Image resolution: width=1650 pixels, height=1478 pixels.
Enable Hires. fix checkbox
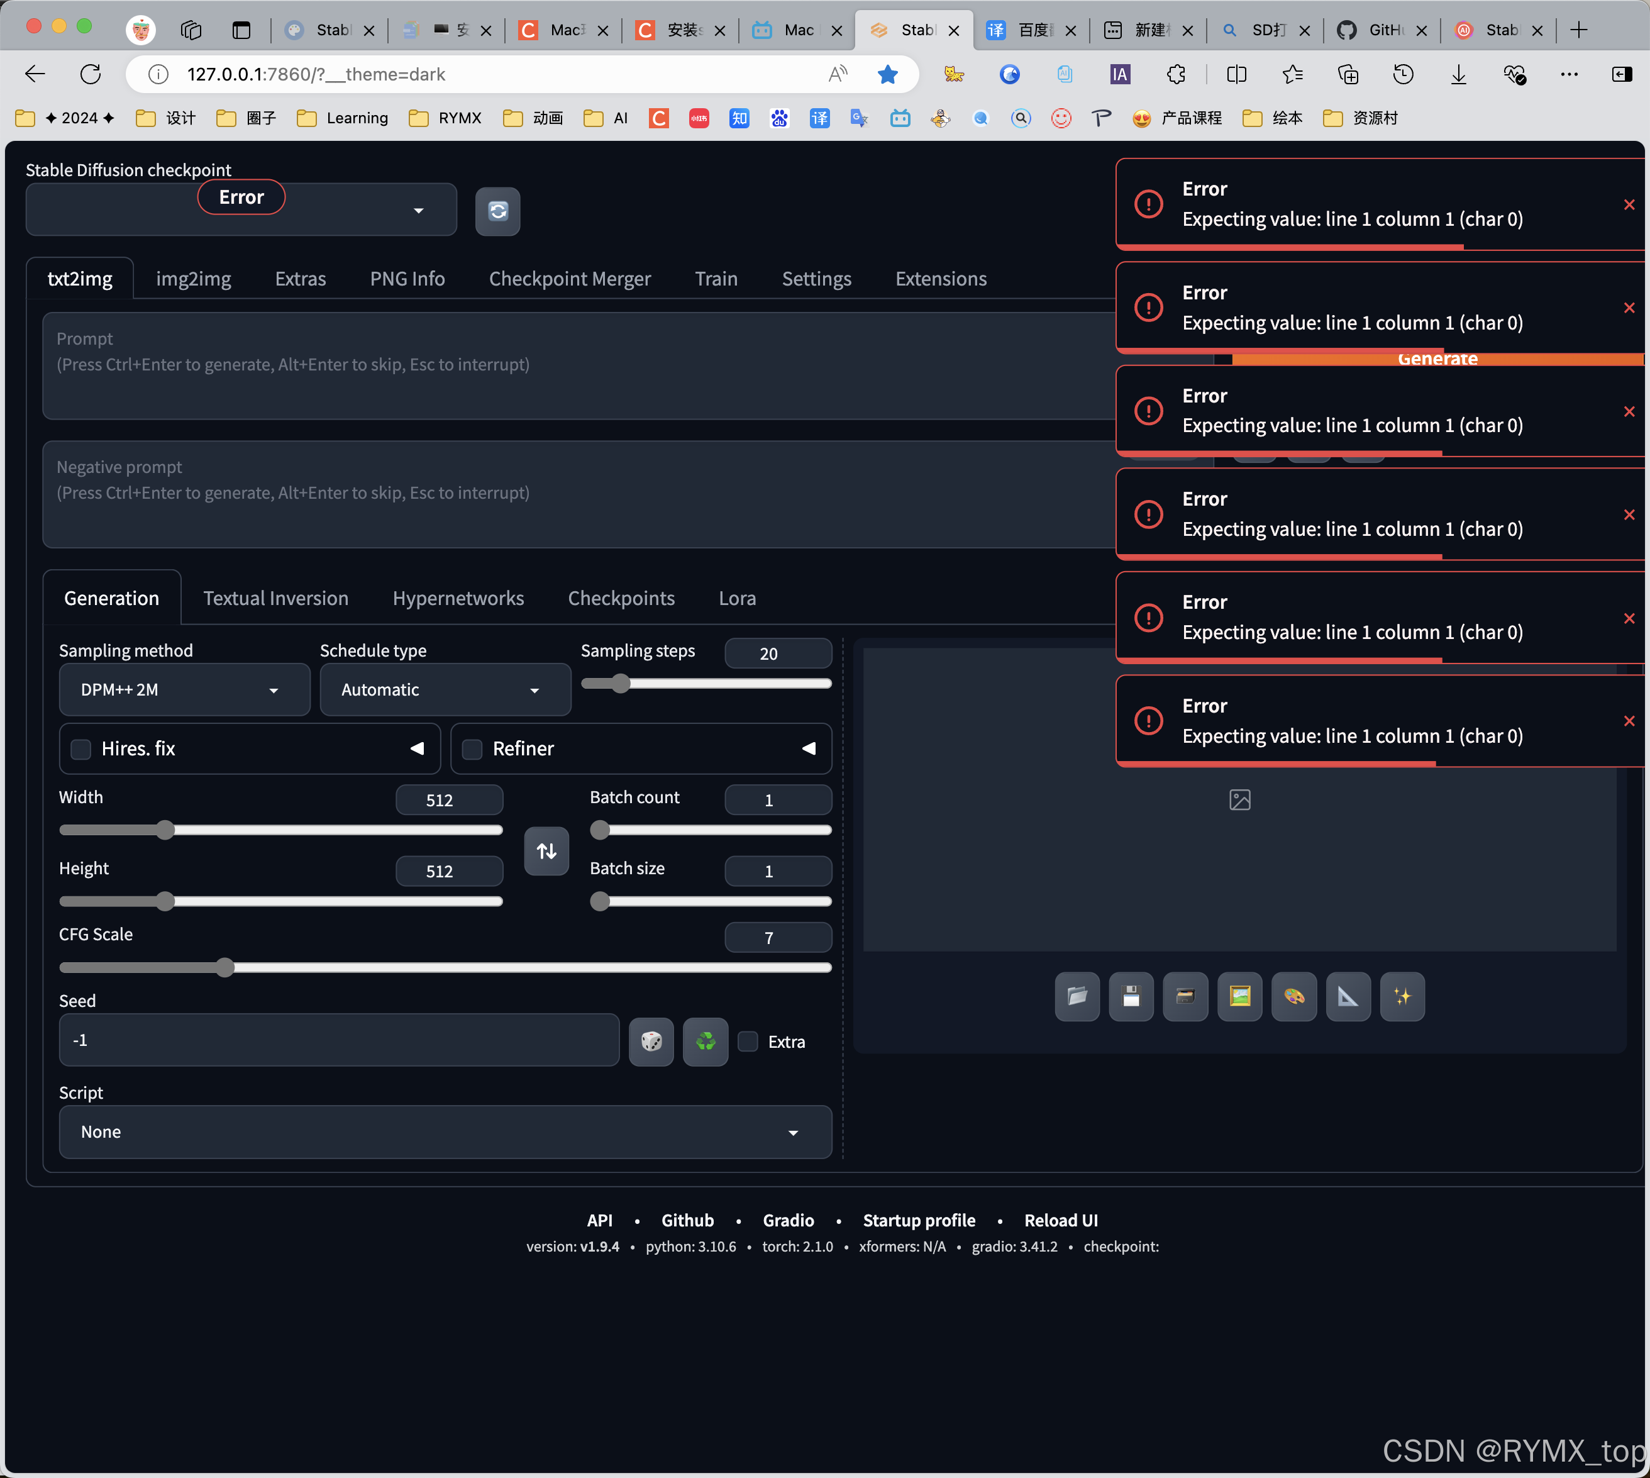point(81,748)
